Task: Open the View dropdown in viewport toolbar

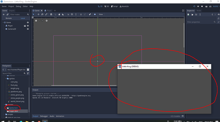Action: pos(101,14)
